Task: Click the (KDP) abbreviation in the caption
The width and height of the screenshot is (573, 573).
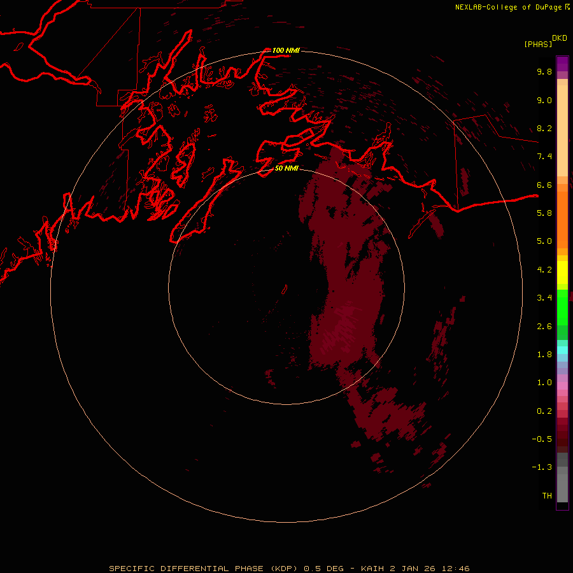Action: 285,569
